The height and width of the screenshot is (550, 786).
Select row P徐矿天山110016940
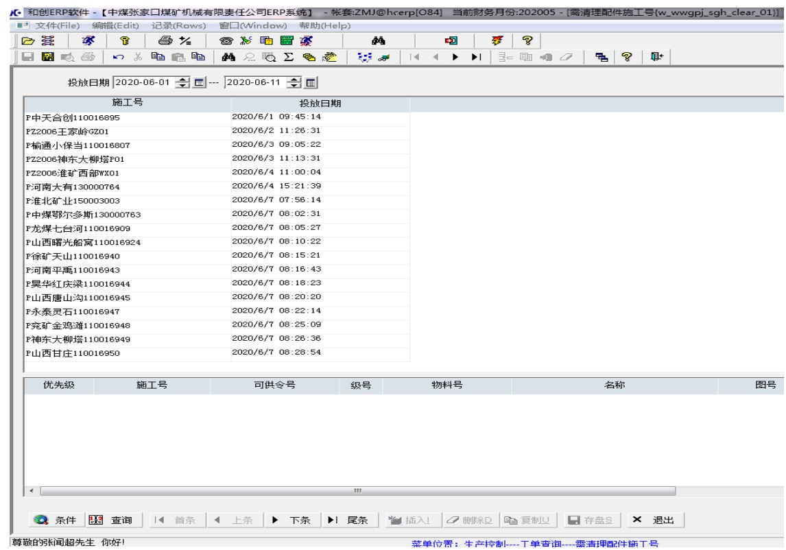click(217, 256)
